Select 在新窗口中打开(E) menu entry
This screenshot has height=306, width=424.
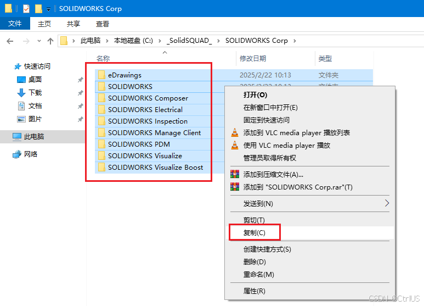[x=309, y=108]
